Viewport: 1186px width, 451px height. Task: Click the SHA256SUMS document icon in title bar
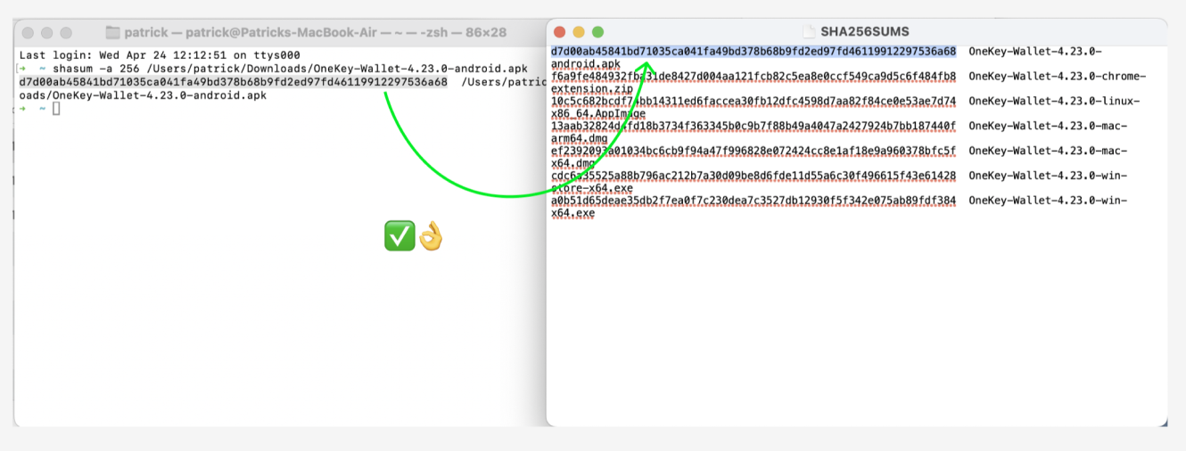pos(809,32)
